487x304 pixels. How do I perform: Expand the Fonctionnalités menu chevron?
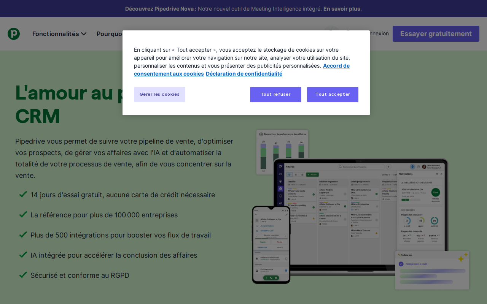[84, 34]
